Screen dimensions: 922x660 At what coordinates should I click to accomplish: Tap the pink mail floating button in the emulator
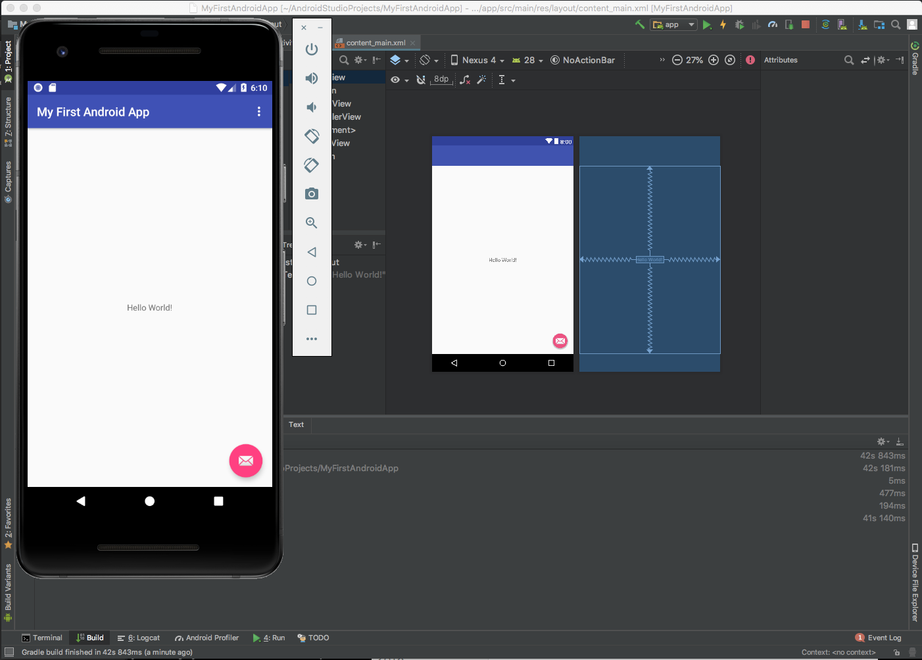point(246,461)
